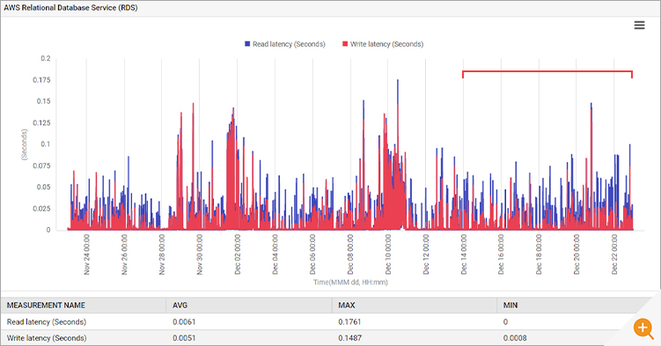Click the Write latency MAX value 0.1487
Image resolution: width=661 pixels, height=346 pixels.
tap(349, 338)
